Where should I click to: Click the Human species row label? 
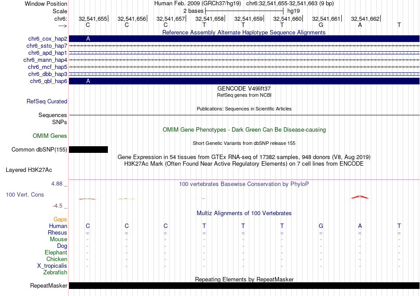pos(58,226)
